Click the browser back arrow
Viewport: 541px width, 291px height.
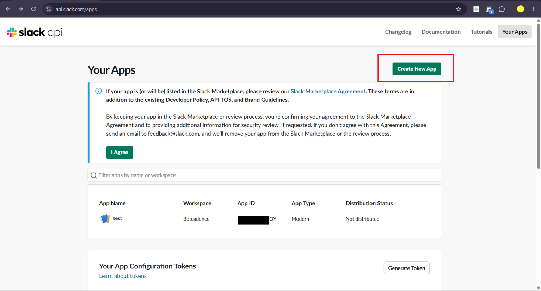pos(8,9)
